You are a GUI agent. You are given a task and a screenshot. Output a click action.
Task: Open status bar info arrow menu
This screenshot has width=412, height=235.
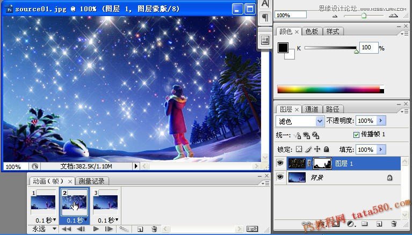[136, 166]
